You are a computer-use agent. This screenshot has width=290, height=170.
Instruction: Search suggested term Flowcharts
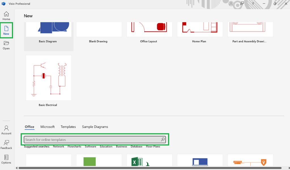[x=74, y=147]
